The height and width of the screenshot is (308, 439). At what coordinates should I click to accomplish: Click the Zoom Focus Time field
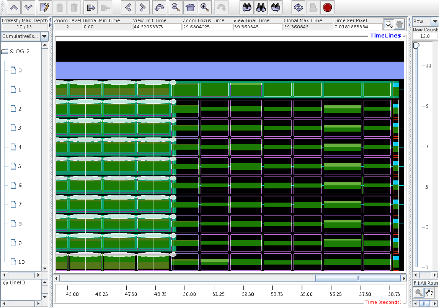pyautogui.click(x=207, y=27)
